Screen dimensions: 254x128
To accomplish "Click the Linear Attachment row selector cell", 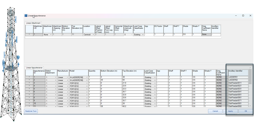I will (29, 35).
